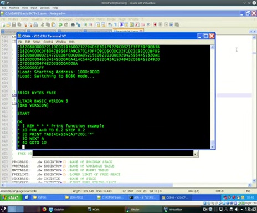Viewport: 257px width, 213px height.
Task: Click Z80-MBC2 folder in the XP taskbar
Action: (79, 197)
